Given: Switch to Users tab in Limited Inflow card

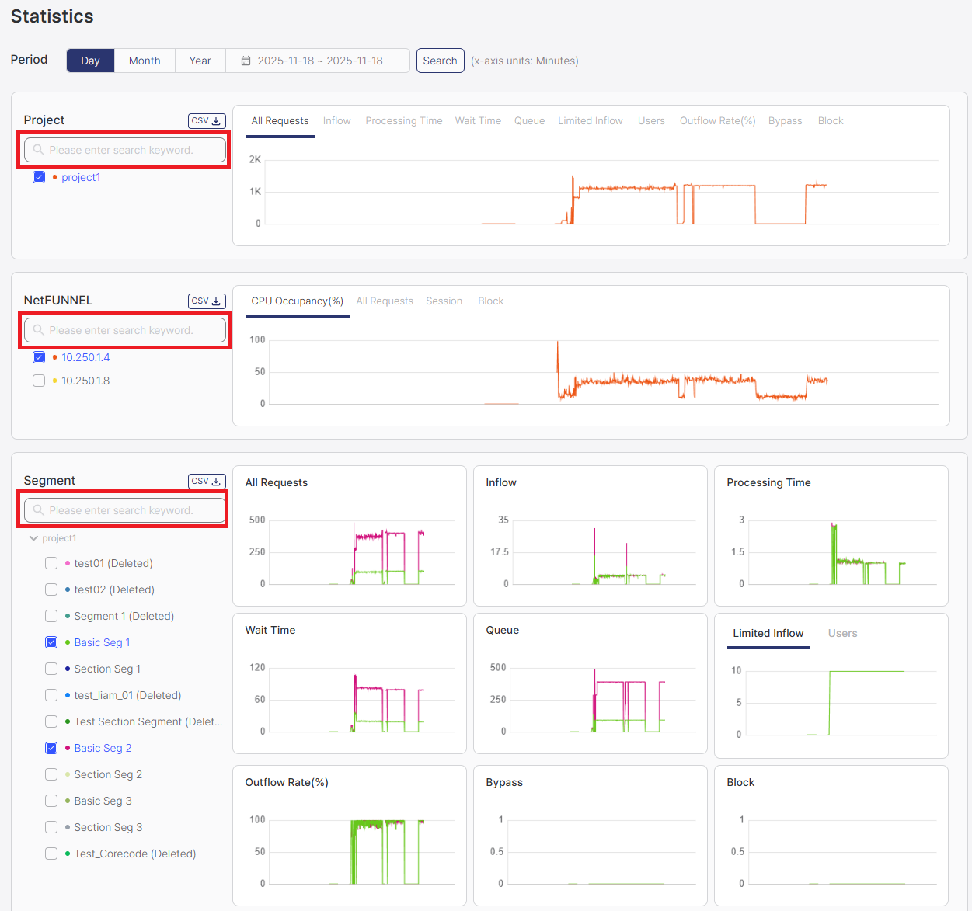Looking at the screenshot, I should [842, 634].
